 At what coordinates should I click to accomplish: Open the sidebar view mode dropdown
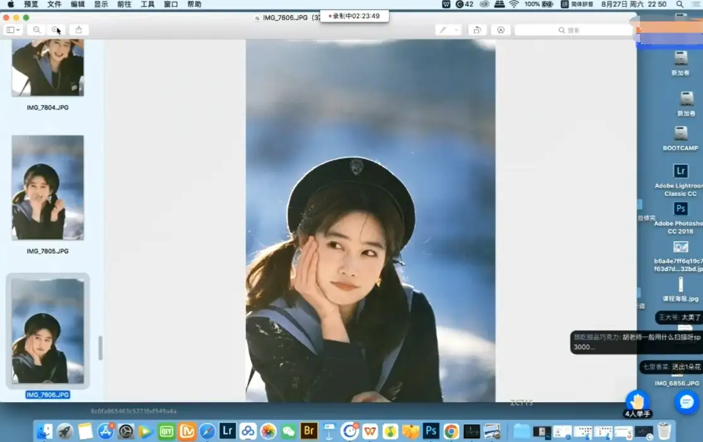tap(13, 30)
